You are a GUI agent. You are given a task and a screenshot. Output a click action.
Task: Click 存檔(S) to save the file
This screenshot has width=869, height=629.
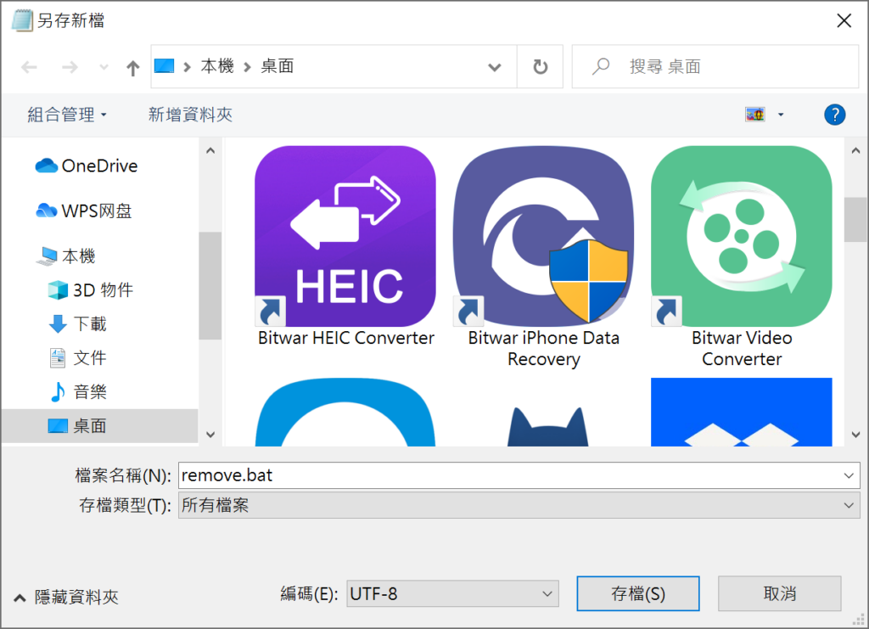pyautogui.click(x=638, y=593)
